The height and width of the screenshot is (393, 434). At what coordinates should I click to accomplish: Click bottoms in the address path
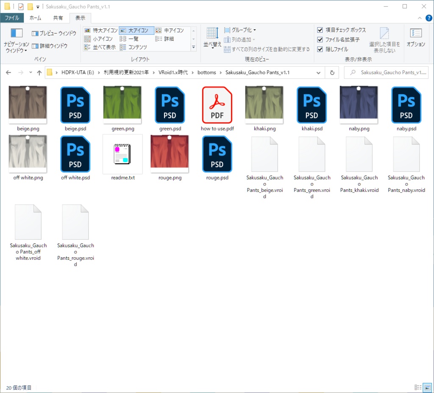[206, 73]
